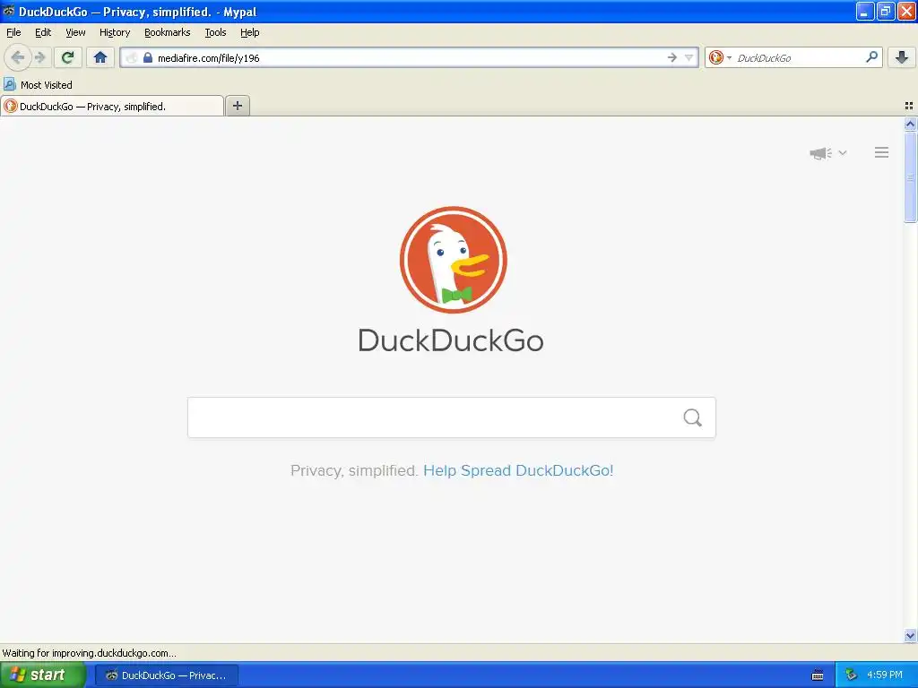Viewport: 918px width, 688px height.
Task: Open the History menu
Action: 115,32
